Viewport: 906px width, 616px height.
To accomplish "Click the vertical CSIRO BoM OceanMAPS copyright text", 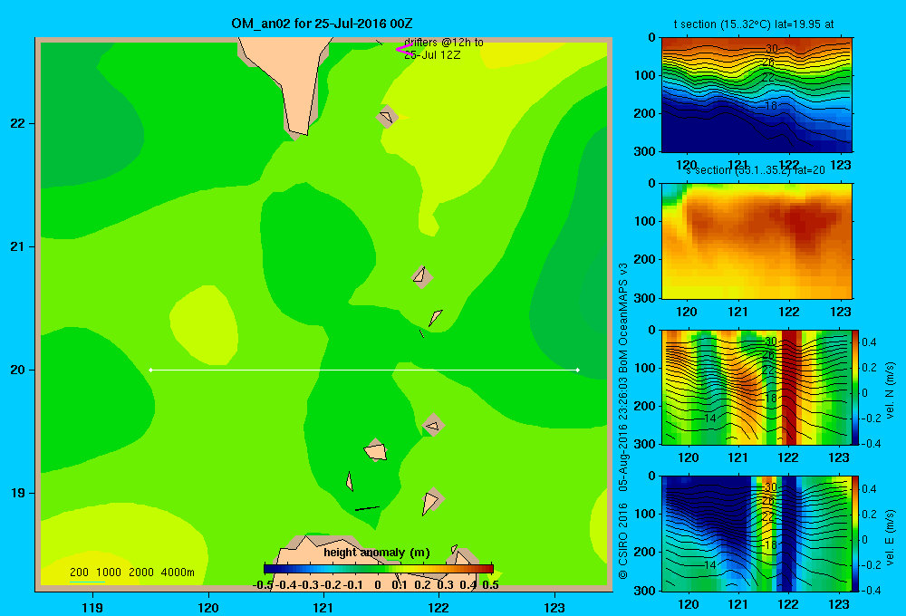I will (623, 421).
